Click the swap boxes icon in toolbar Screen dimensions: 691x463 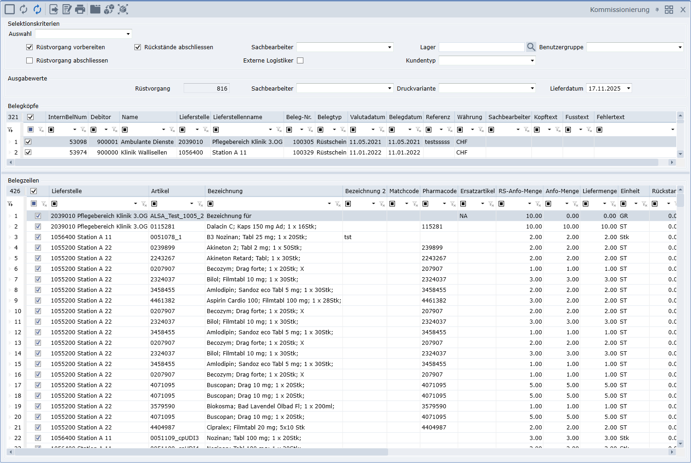pyautogui.click(x=109, y=9)
